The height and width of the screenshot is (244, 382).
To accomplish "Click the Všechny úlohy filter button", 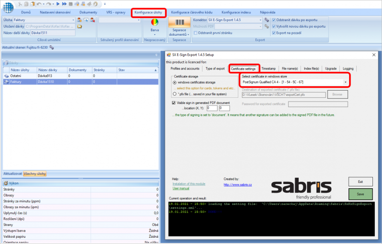I will 34,174.
